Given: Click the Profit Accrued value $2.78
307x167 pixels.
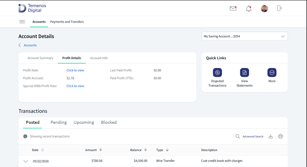Looking at the screenshot, I should coord(70,78).
